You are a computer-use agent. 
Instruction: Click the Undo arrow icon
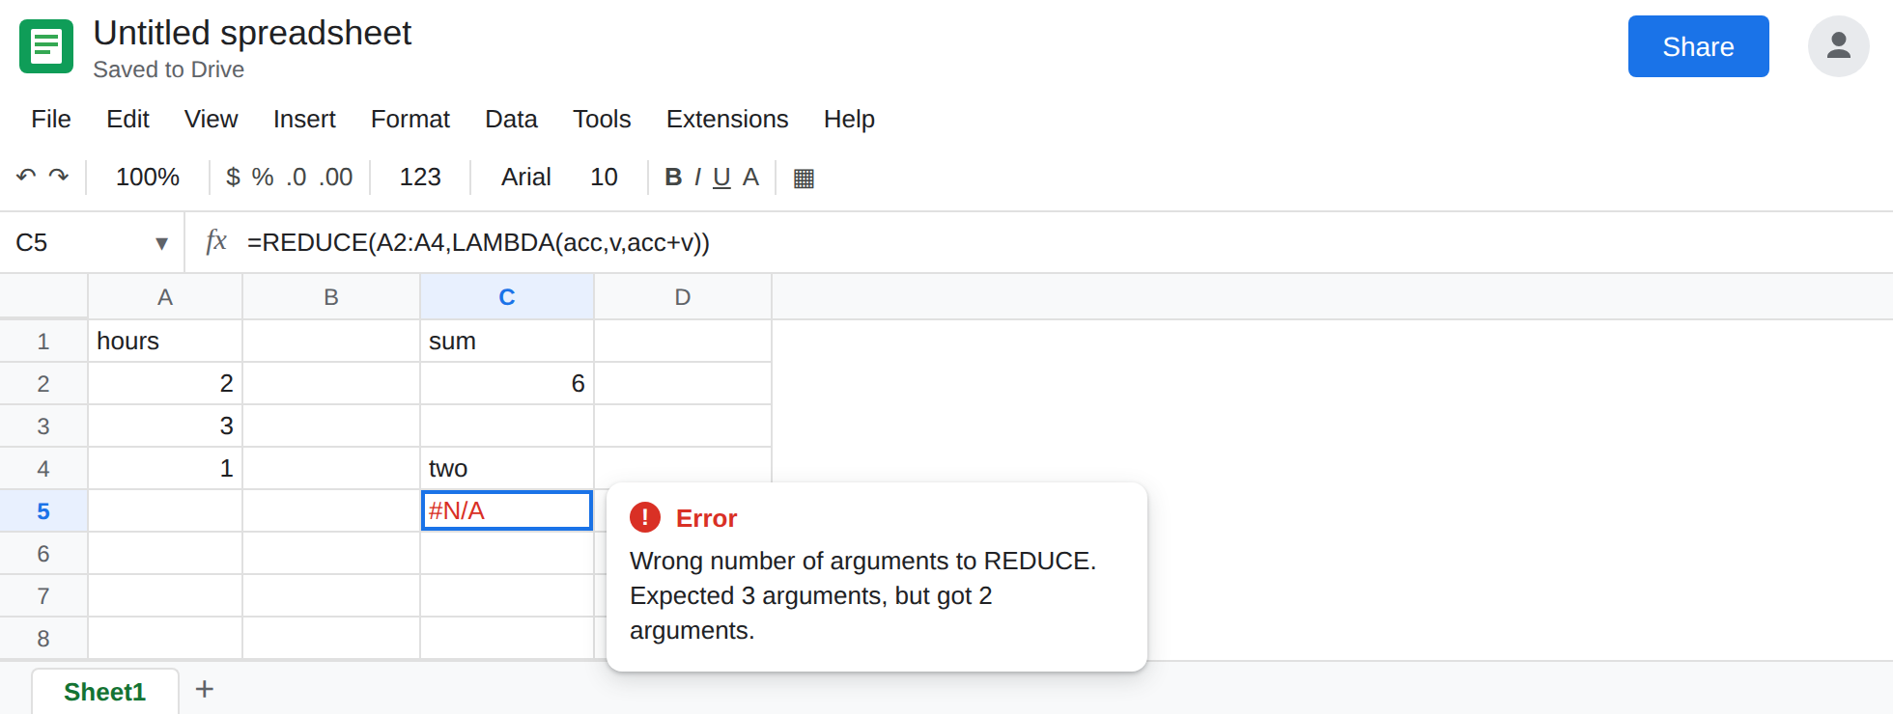point(26,177)
